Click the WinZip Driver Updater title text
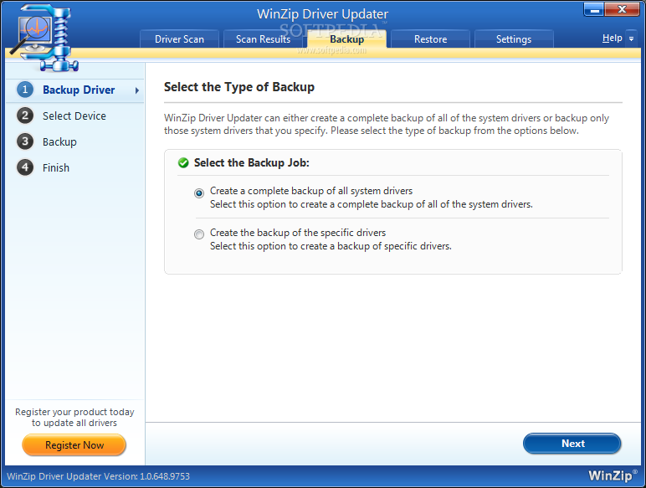The width and height of the screenshot is (646, 488). pos(323,14)
